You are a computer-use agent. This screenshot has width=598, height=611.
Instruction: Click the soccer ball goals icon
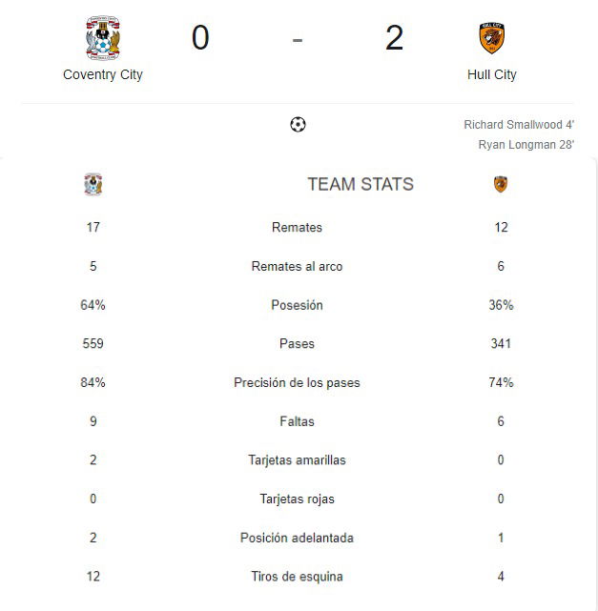pos(298,125)
